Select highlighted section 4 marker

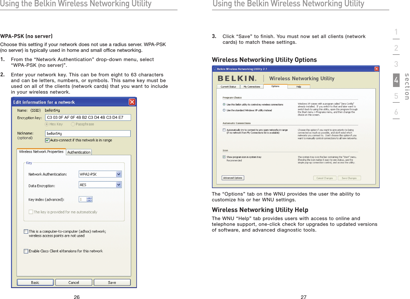pos(396,80)
